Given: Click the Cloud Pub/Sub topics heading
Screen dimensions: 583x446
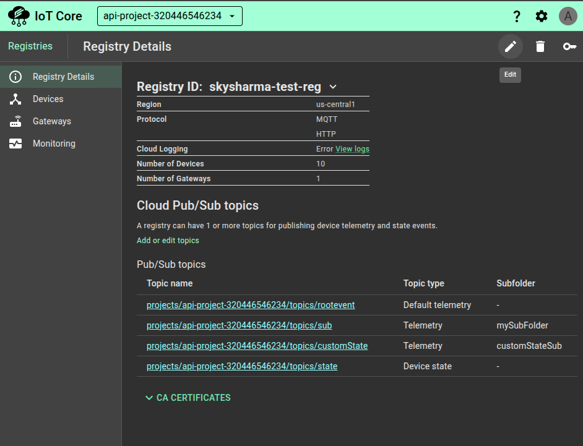Looking at the screenshot, I should (x=197, y=205).
